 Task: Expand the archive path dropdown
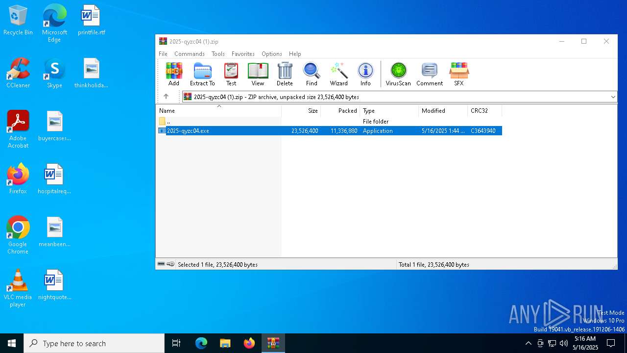[613, 97]
